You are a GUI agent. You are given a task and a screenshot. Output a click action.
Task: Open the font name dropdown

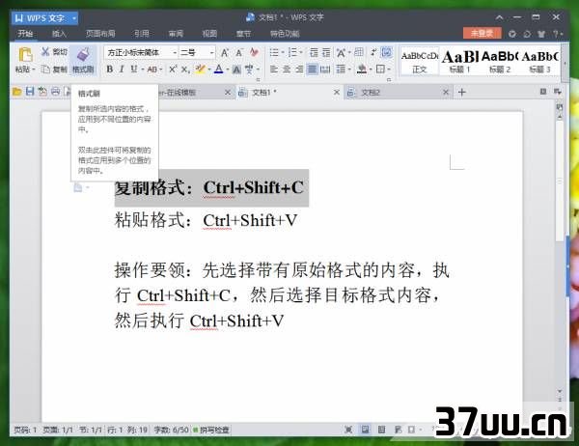pos(175,53)
